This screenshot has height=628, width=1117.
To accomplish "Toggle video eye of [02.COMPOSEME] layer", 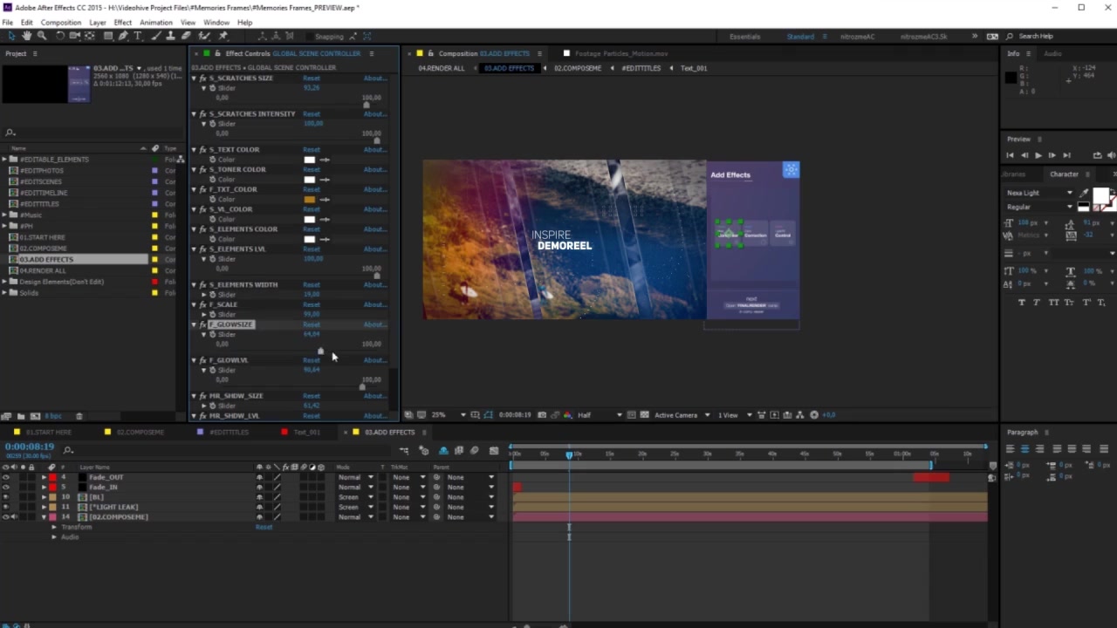I will pos(5,517).
